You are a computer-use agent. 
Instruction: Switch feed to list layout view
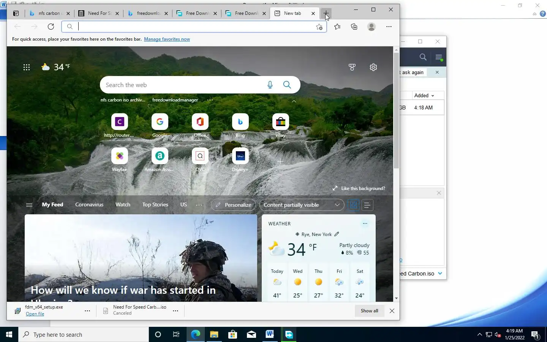pos(367,205)
